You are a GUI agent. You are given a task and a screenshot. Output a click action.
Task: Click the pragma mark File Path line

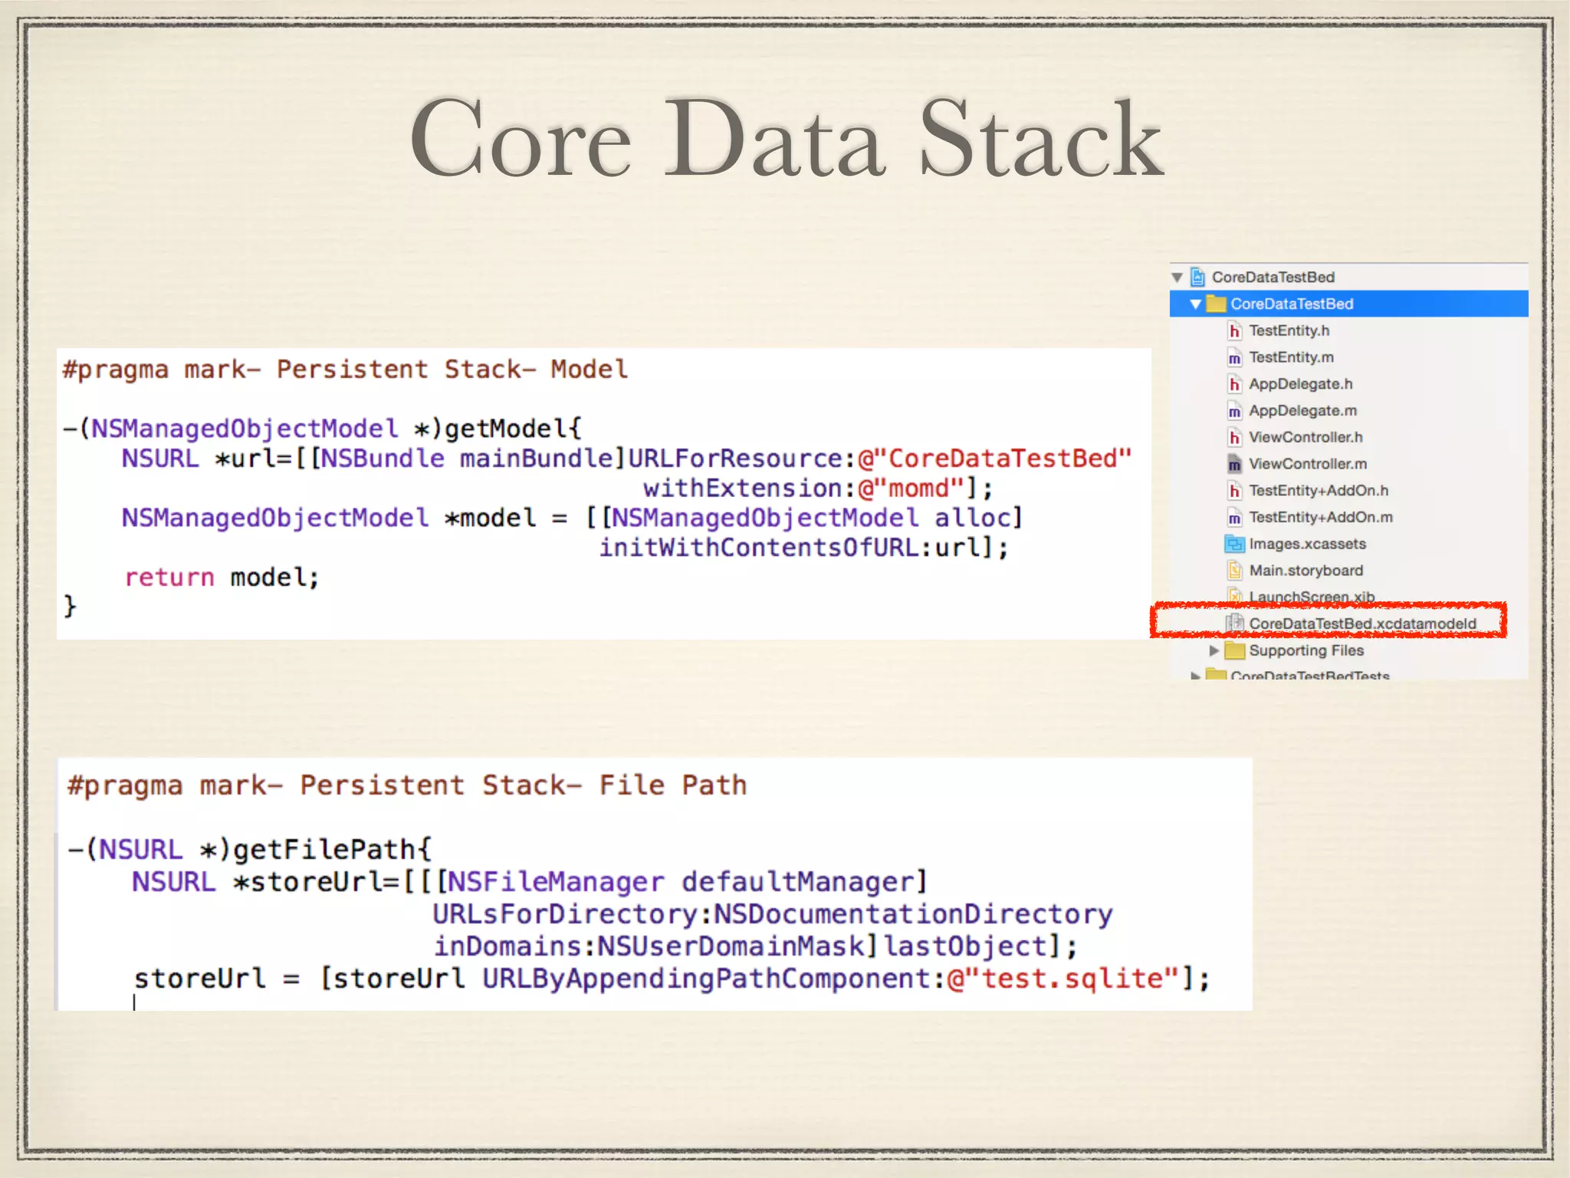pos(406,786)
